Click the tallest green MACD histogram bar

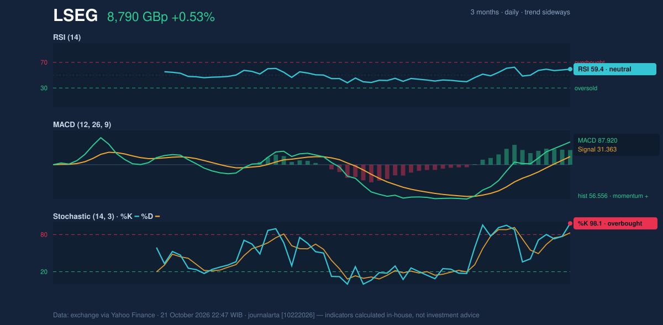pos(514,155)
